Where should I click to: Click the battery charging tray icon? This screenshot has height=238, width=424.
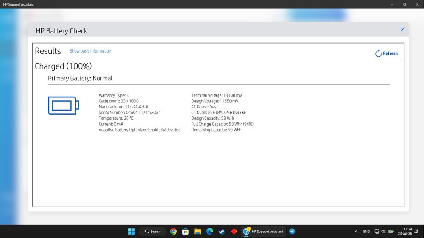391,231
